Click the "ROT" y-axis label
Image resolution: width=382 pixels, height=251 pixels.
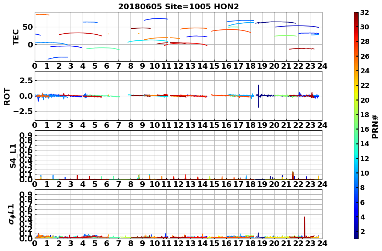click(x=7, y=97)
